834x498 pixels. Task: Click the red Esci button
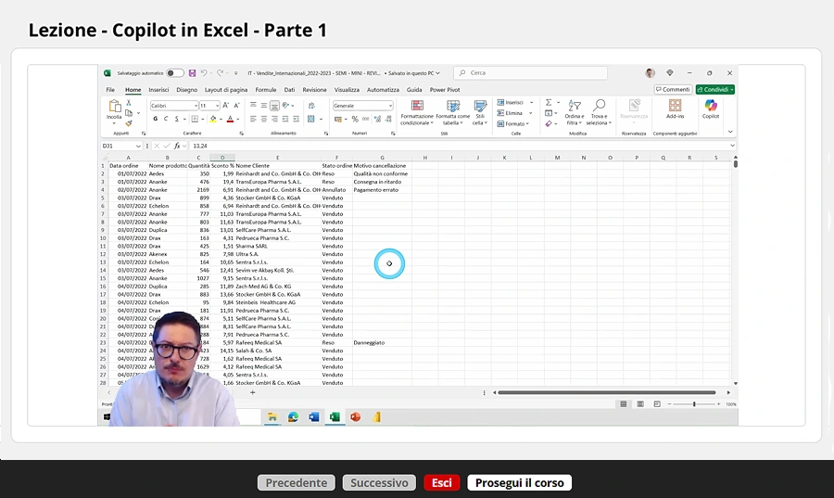pyautogui.click(x=441, y=482)
